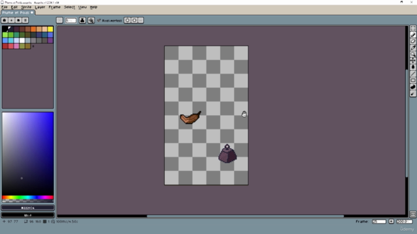Pick the purple palette swatch
Image resolution: width=417 pixels, height=234 pixels.
50,40
